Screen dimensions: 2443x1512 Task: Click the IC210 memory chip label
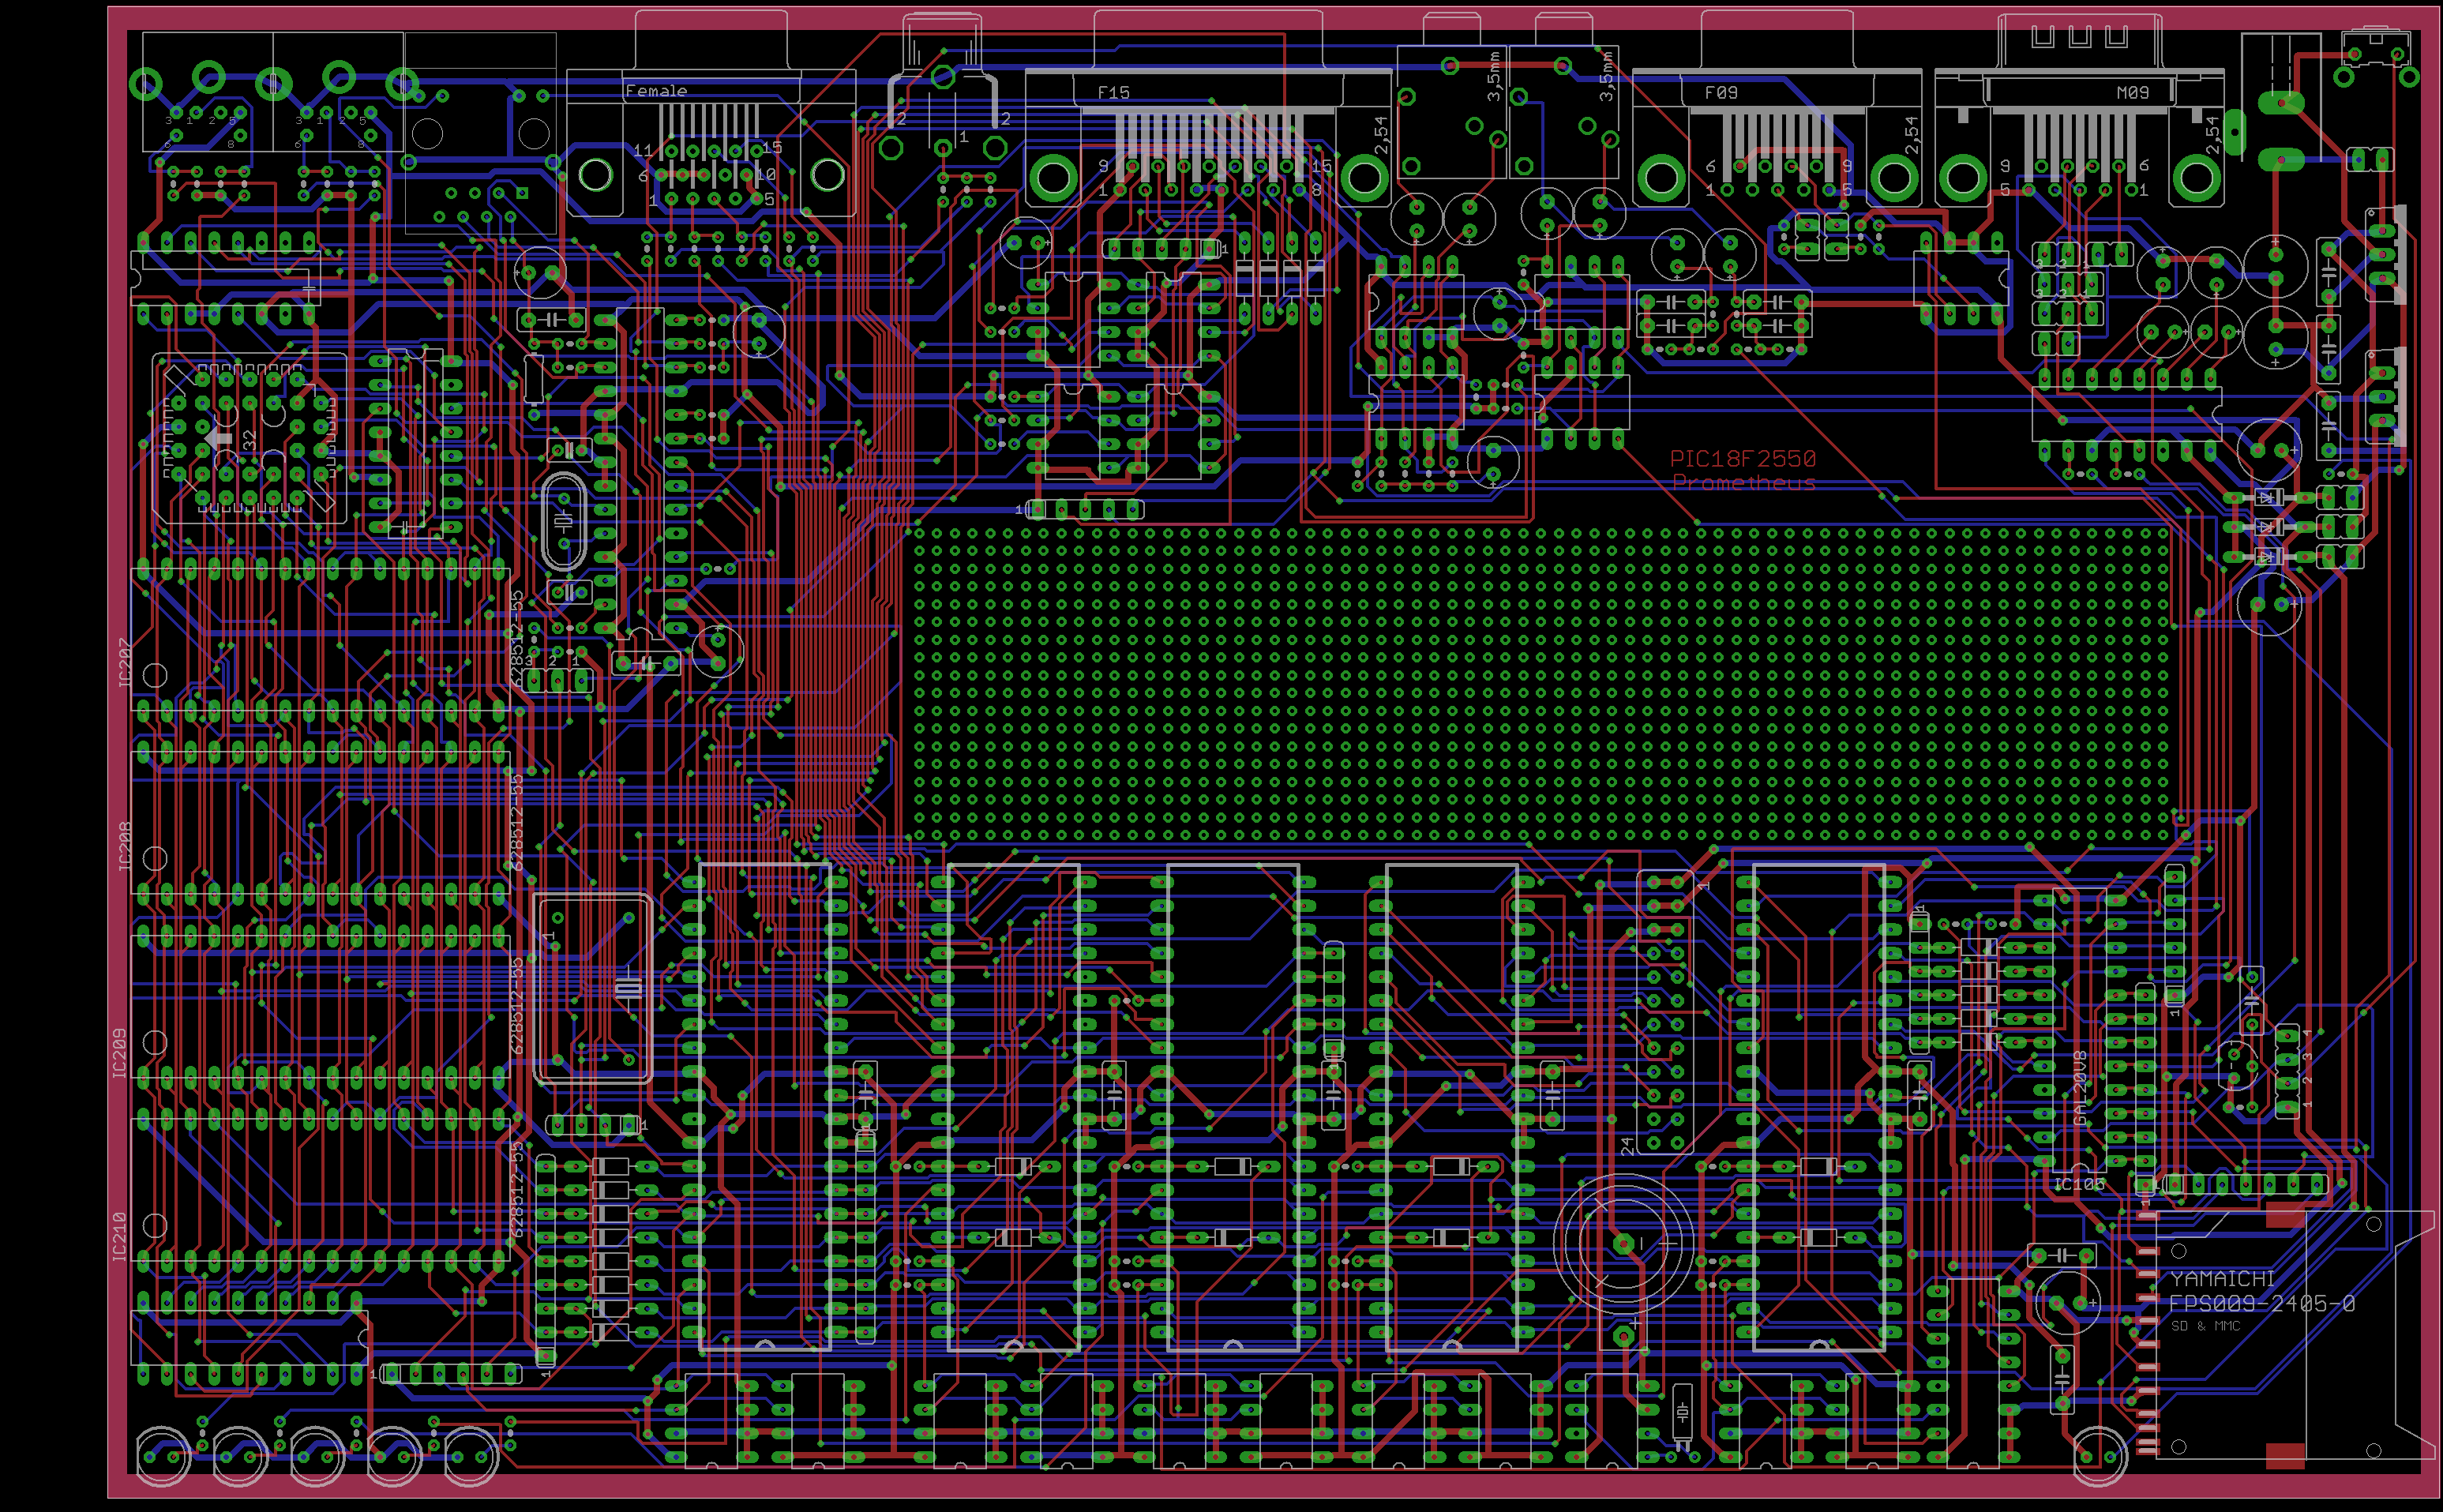[x=120, y=1236]
